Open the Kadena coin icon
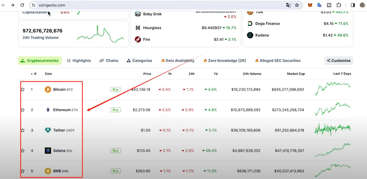The image size is (367, 179). coord(250,35)
